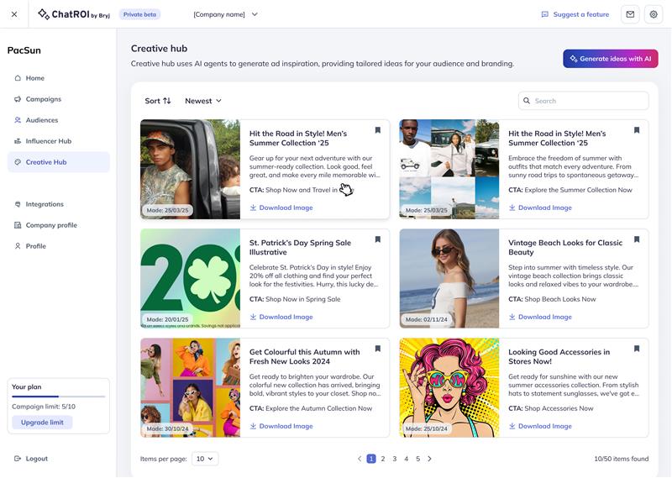The image size is (672, 478).
Task: Open settings gear icon
Action: coord(654,14)
